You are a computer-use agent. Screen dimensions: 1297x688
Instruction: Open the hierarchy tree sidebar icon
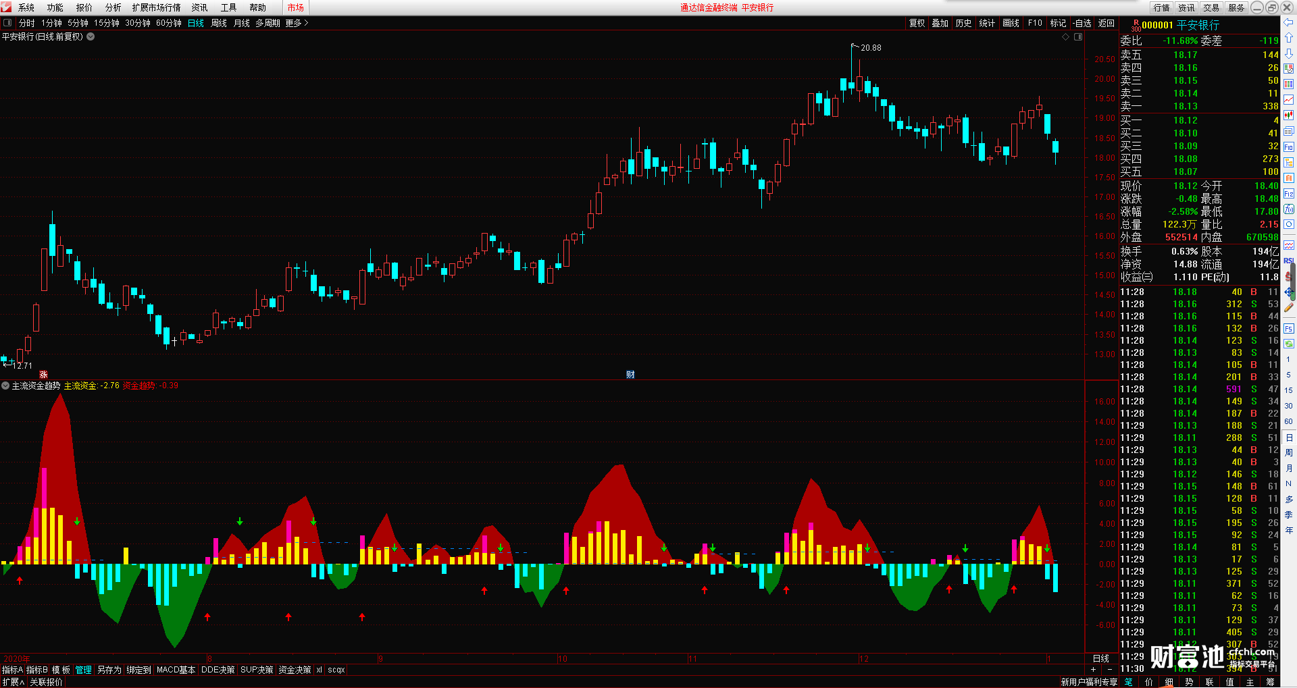pyautogui.click(x=1288, y=162)
